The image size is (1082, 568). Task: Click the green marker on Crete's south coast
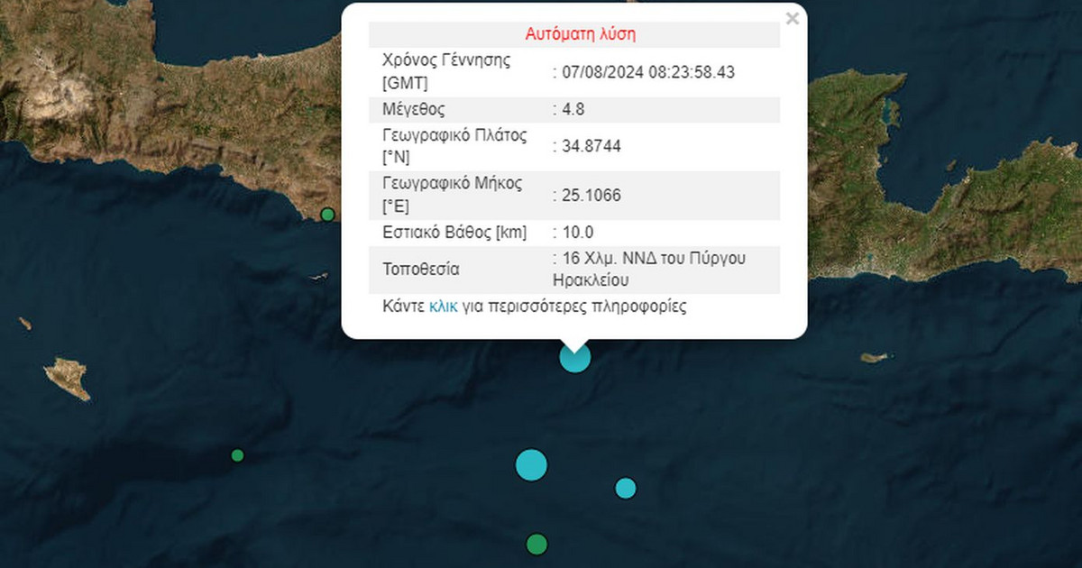pyautogui.click(x=327, y=215)
